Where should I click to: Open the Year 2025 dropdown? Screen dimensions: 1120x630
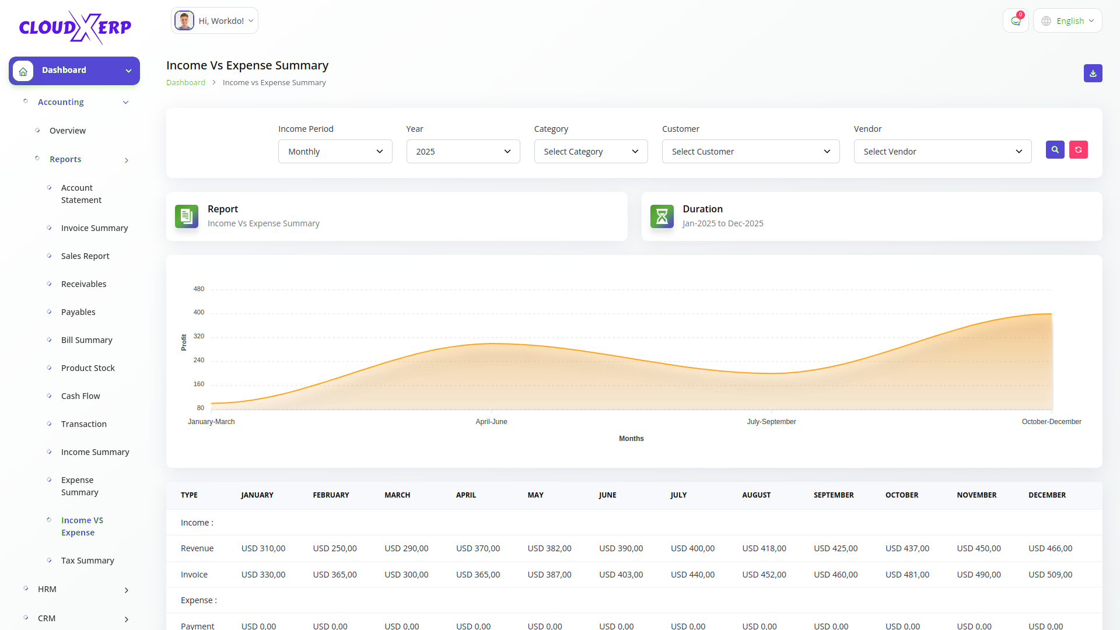coord(463,152)
